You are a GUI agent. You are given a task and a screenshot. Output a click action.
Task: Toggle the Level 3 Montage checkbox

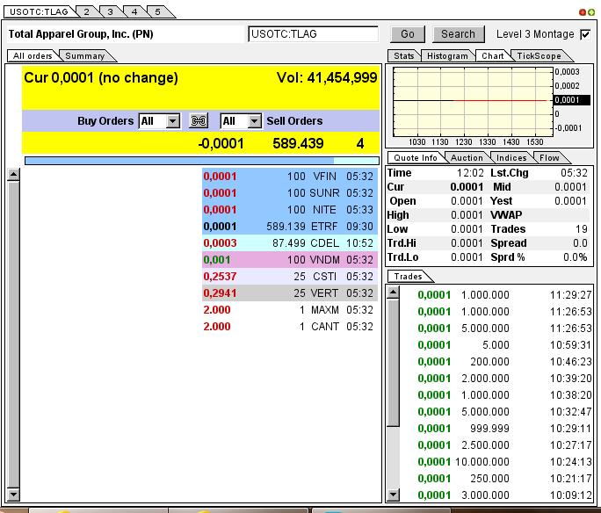point(585,34)
